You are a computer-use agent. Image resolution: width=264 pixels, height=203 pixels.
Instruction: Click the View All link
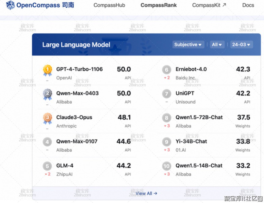(146, 193)
